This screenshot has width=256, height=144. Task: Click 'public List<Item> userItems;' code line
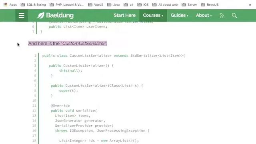[x=78, y=27]
